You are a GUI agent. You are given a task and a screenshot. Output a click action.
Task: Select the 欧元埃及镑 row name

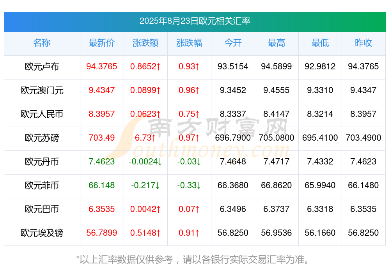pos(42,233)
